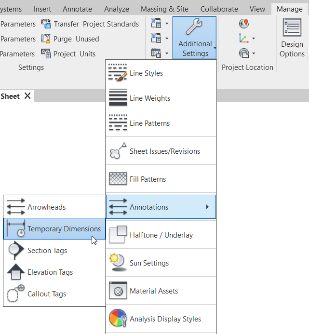The image size is (309, 334).
Task: Open Analysis Display Styles
Action: 165,319
